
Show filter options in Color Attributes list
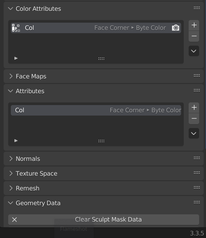point(16,58)
